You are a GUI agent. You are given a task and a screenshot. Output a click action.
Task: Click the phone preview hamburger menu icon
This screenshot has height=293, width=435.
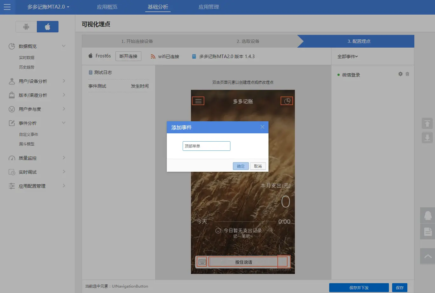198,101
